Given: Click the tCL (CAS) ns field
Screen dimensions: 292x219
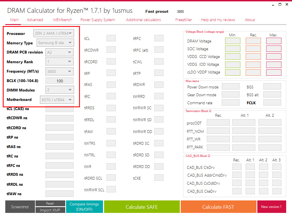Looking at the screenshot, I should coord(60,109).
